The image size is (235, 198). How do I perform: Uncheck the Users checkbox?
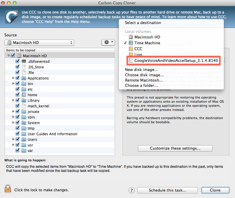(18, 139)
